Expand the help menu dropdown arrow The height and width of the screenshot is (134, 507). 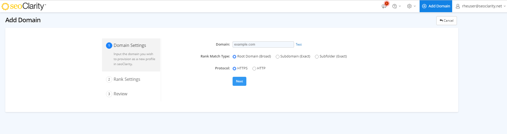click(x=400, y=6)
